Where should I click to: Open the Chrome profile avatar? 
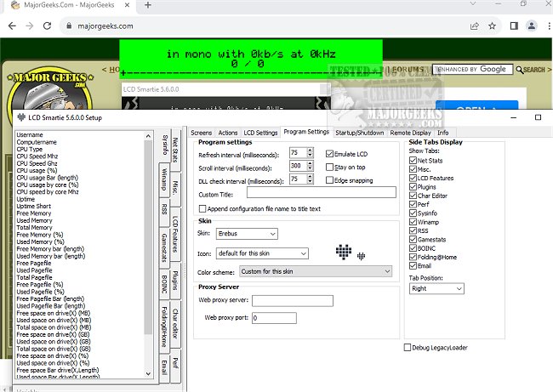click(532, 26)
